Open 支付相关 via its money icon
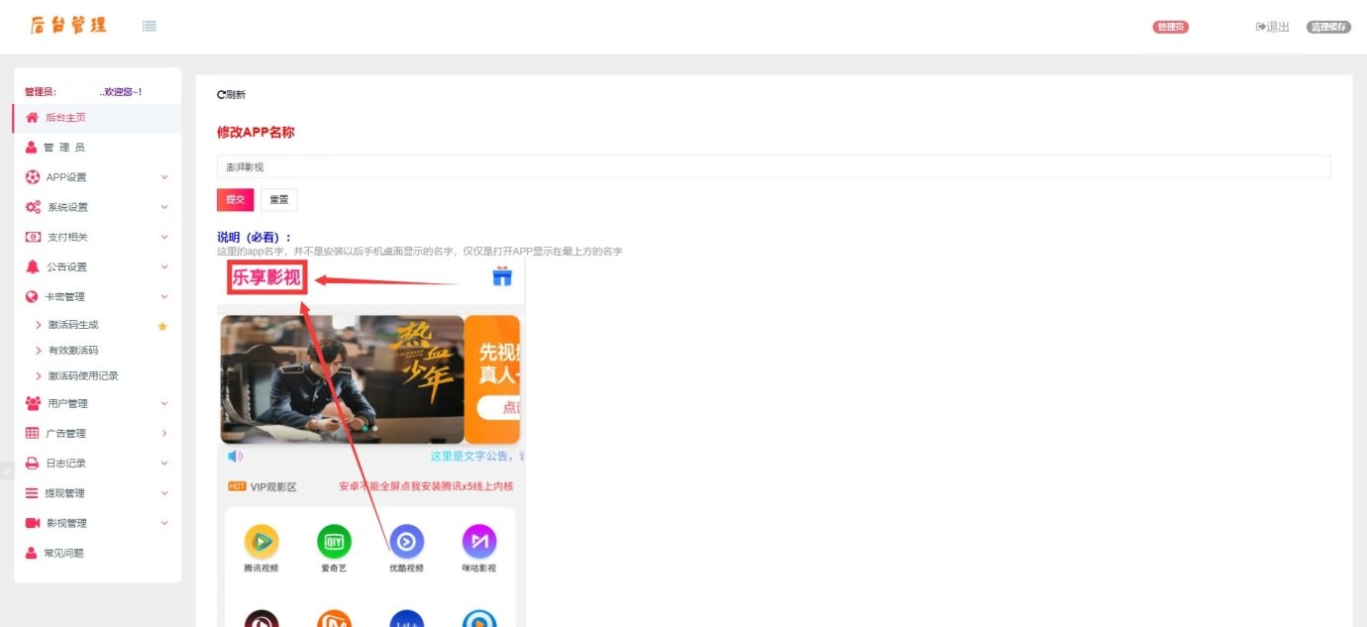1367x627 pixels. [33, 237]
